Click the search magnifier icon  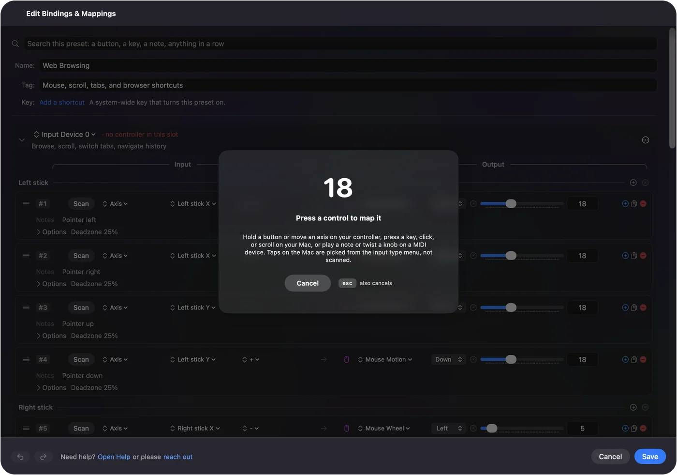tap(15, 44)
